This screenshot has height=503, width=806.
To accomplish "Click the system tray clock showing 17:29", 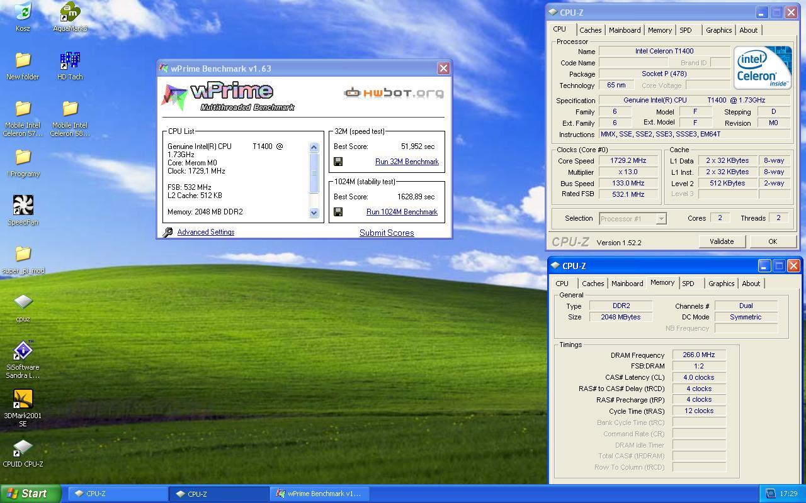I will (788, 494).
